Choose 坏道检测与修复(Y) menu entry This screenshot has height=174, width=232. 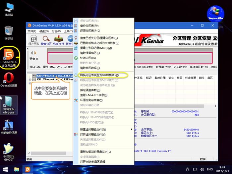pos(103,100)
